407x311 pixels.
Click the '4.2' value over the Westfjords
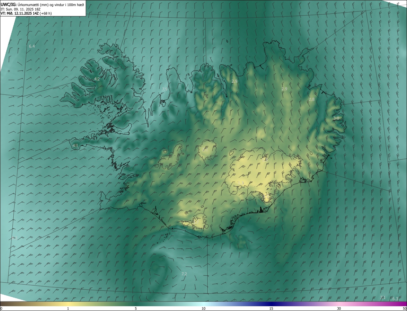click(x=97, y=79)
